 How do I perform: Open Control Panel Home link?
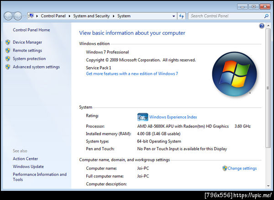click(31, 30)
